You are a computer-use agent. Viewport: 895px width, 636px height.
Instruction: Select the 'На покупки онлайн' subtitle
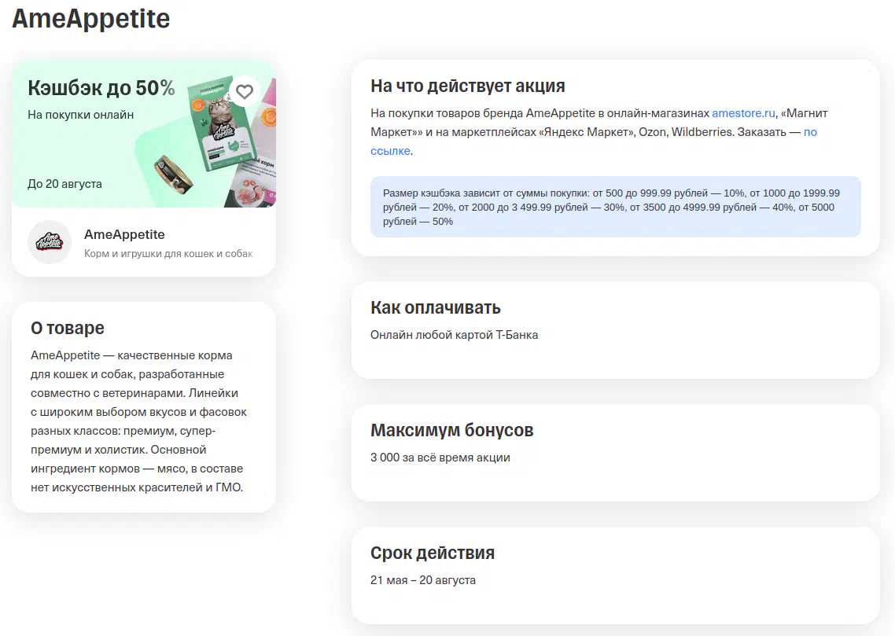[80, 115]
